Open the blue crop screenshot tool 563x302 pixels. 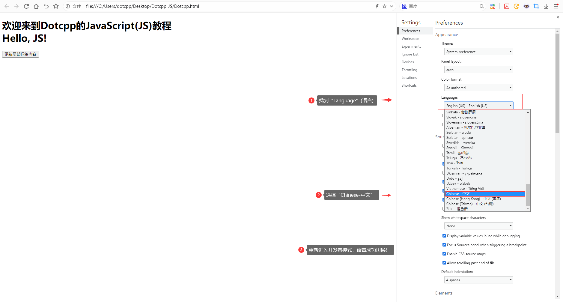point(536,6)
